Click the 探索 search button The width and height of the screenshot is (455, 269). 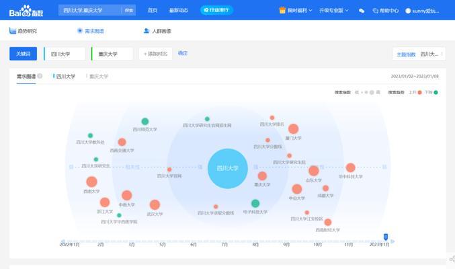point(129,10)
